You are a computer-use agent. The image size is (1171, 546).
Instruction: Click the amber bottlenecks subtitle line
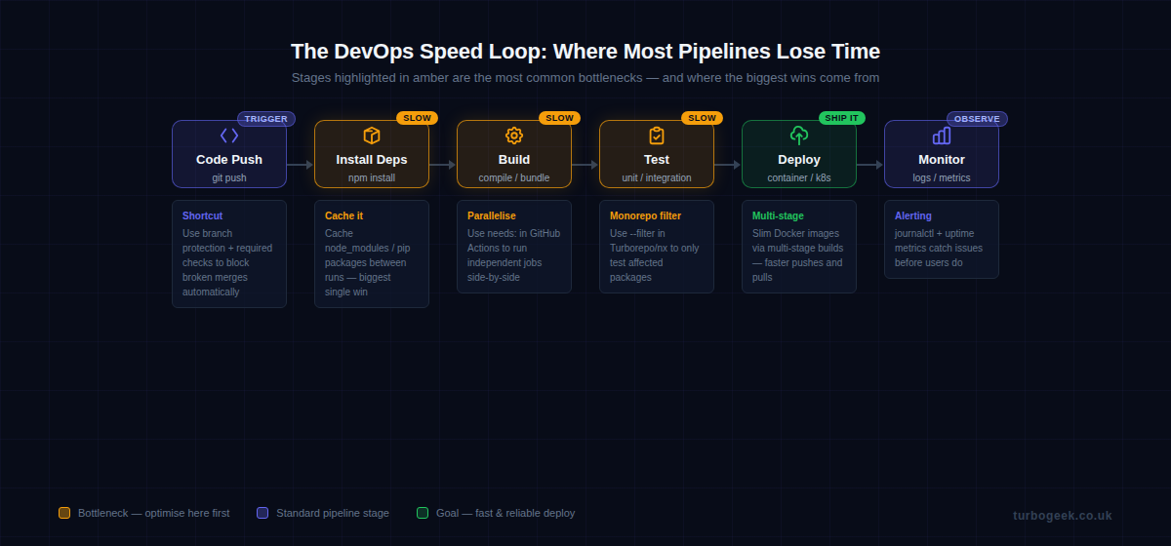(x=585, y=78)
